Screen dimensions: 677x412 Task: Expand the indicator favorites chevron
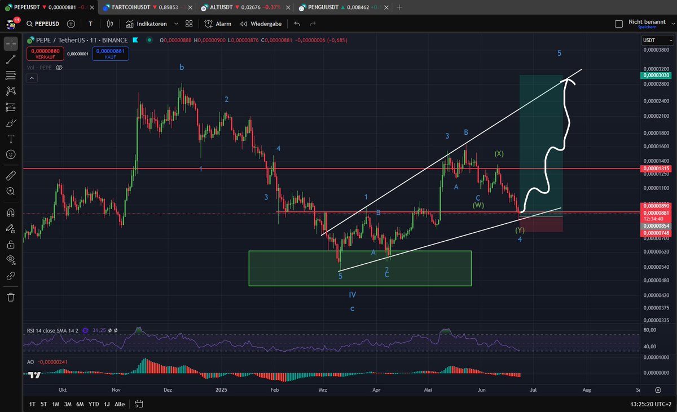176,24
